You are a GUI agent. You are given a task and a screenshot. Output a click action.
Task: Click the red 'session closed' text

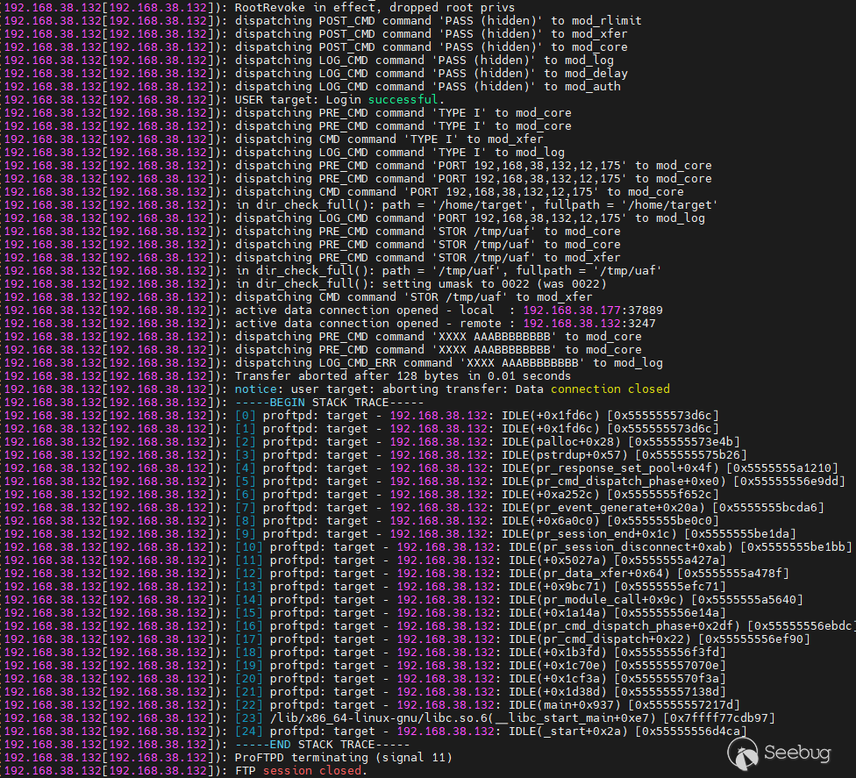click(x=312, y=771)
